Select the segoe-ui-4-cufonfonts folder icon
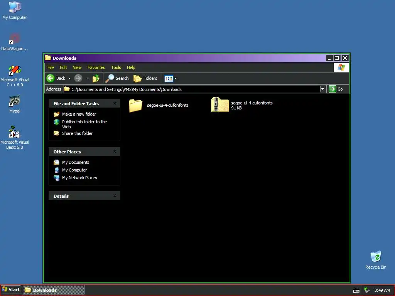This screenshot has height=296, width=395. (x=135, y=105)
